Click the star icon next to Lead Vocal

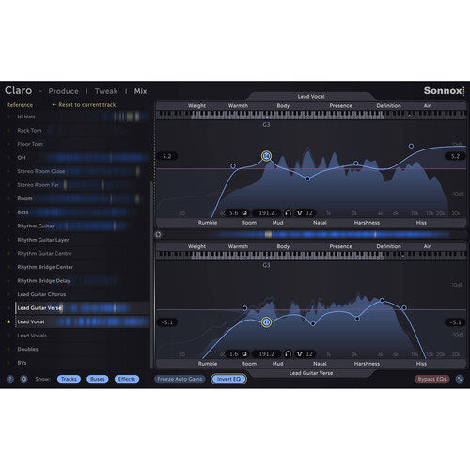pyautogui.click(x=8, y=321)
